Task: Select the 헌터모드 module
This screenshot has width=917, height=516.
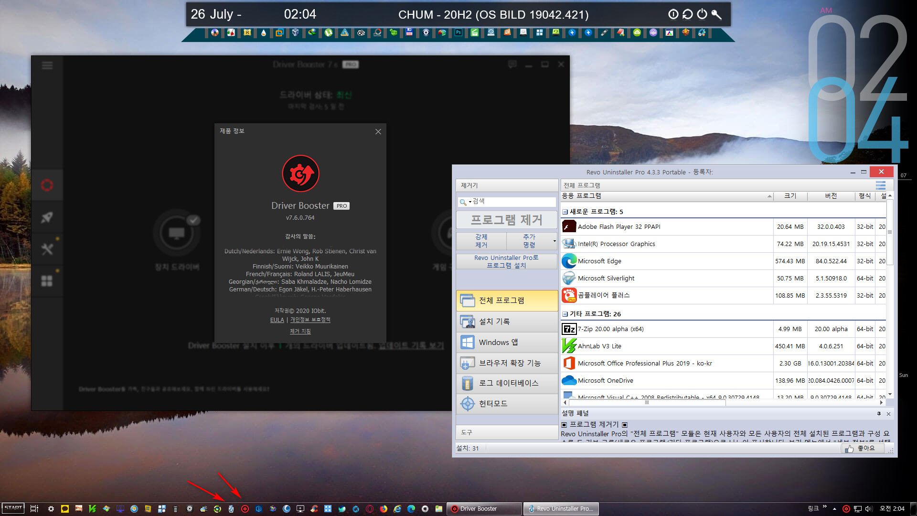Action: pyautogui.click(x=507, y=404)
